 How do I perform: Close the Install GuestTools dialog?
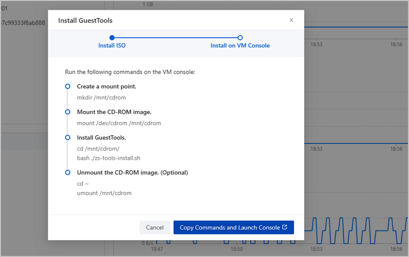coord(291,20)
